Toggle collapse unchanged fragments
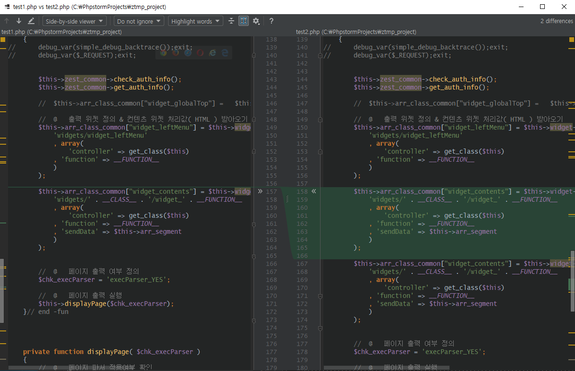This screenshot has height=371, width=575. coord(231,21)
